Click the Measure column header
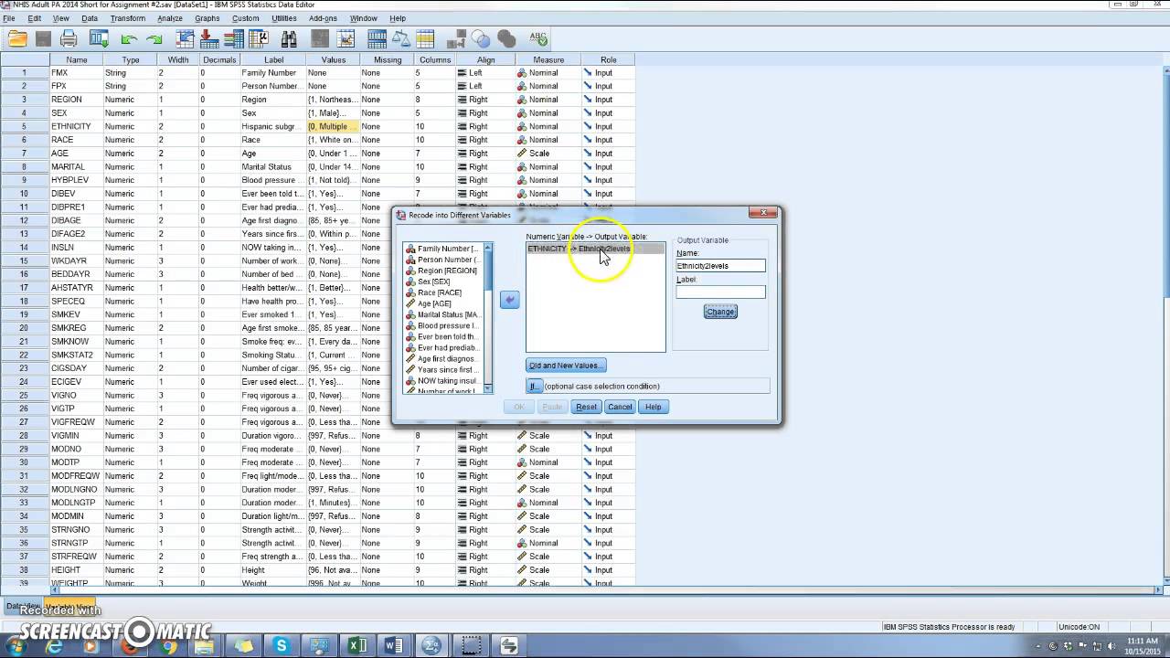 click(548, 59)
